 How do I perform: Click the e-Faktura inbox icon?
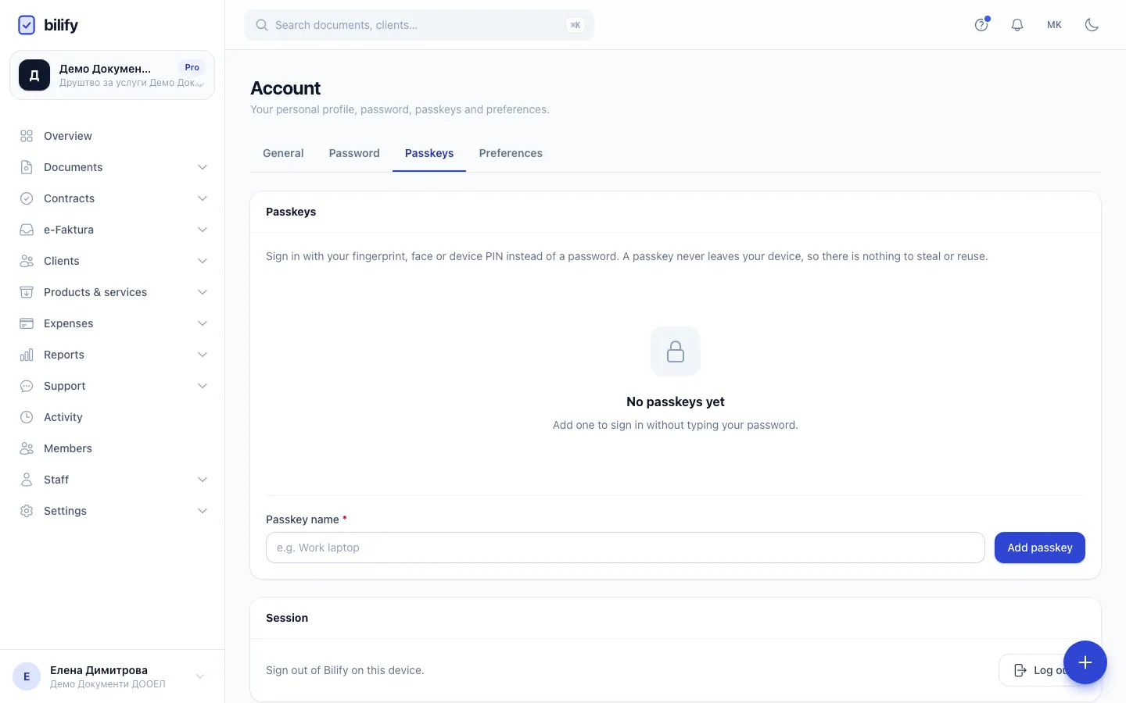tap(27, 230)
